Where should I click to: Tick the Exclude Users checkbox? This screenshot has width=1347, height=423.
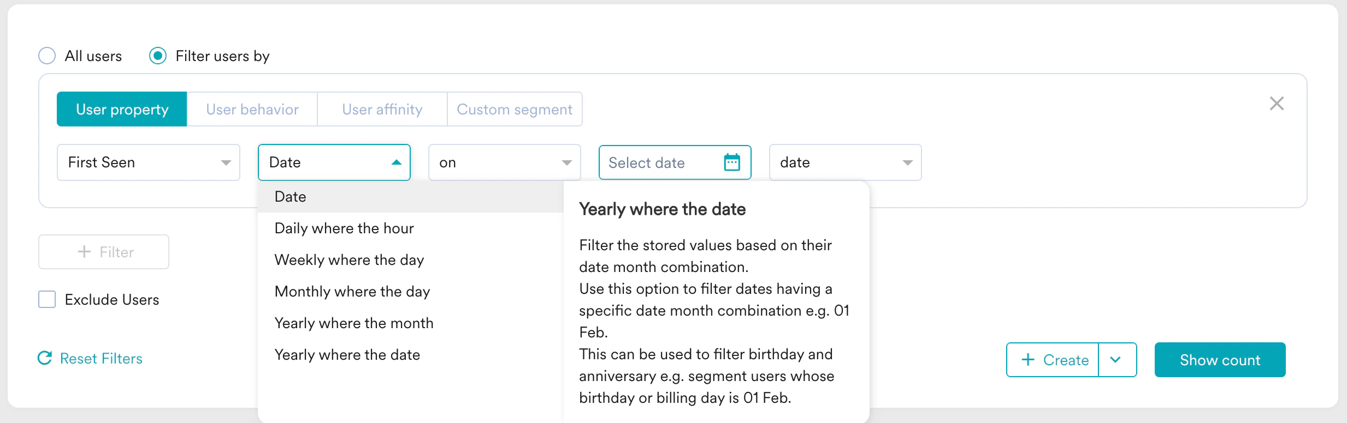pos(48,299)
